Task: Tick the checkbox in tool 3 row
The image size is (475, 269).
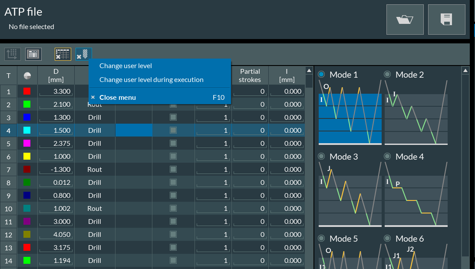Action: coord(173,117)
